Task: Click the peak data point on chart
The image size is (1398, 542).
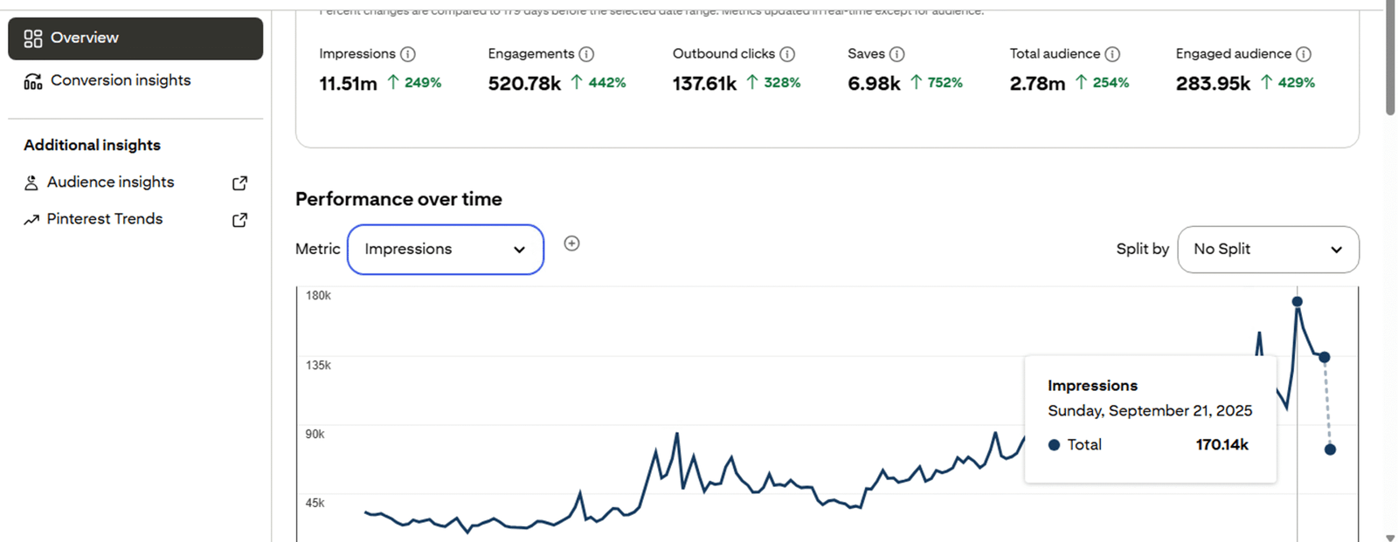Action: pos(1298,302)
